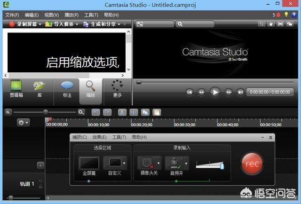
Task: Jump to next clip button
Action: (x=240, y=92)
